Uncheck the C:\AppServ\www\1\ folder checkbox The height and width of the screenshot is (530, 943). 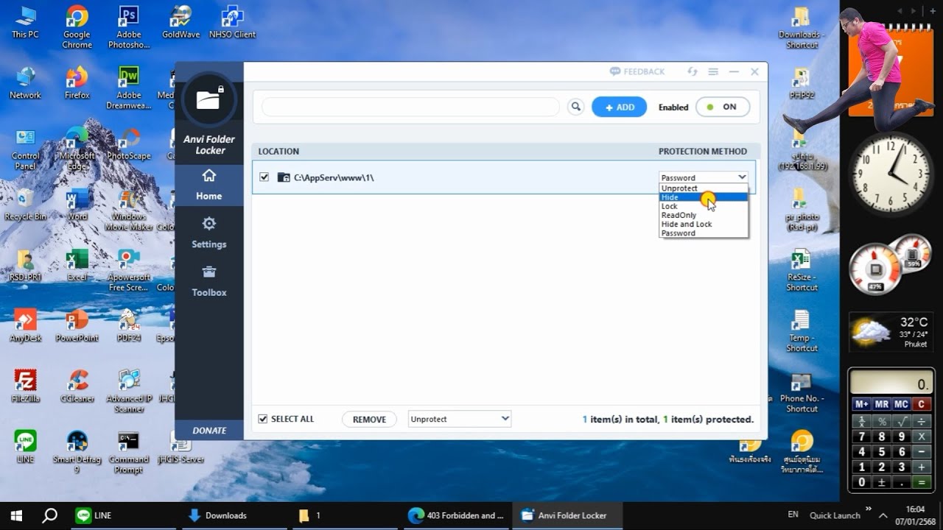tap(264, 177)
